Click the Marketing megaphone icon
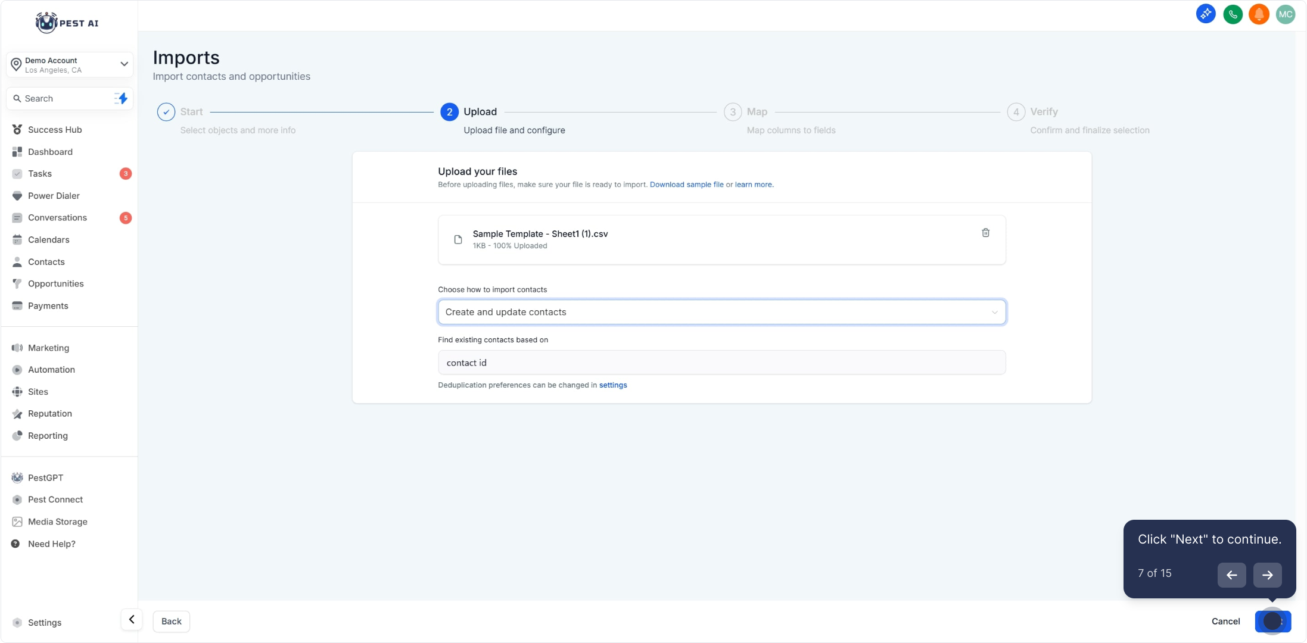The width and height of the screenshot is (1307, 643). (17, 348)
